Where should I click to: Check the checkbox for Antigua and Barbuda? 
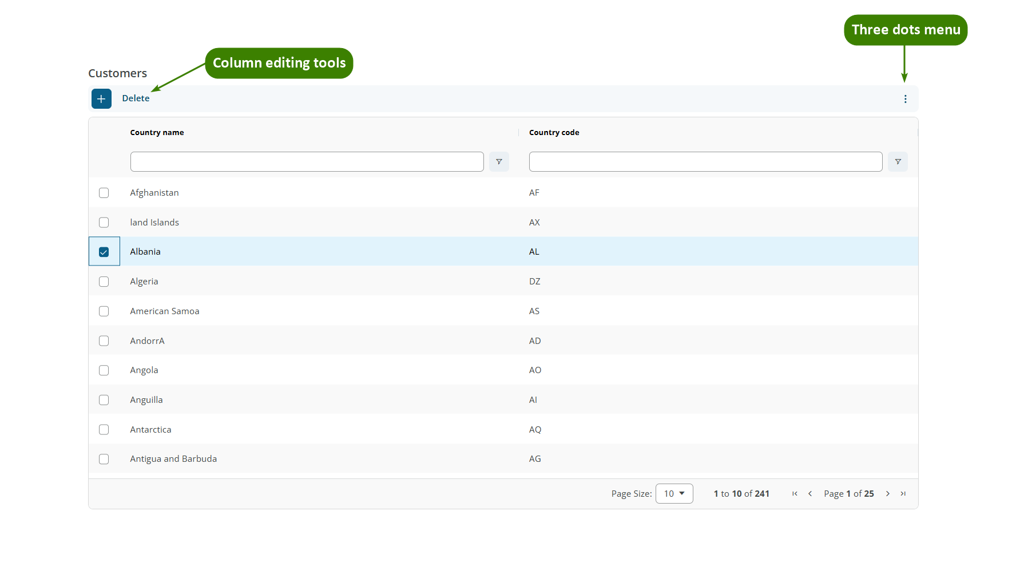(x=104, y=459)
